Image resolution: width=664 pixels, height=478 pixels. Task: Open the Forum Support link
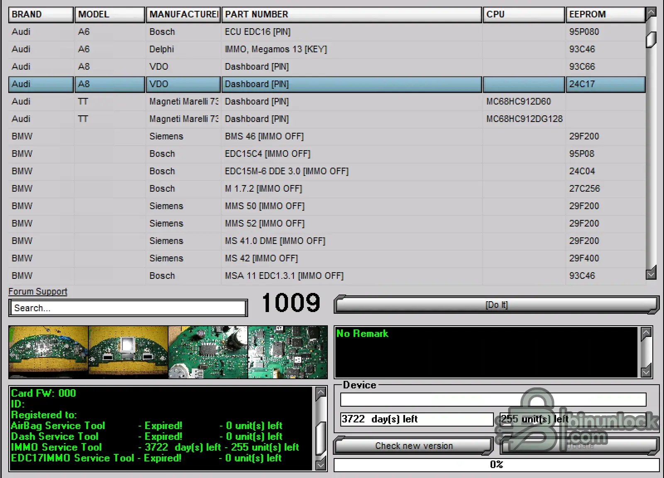37,291
